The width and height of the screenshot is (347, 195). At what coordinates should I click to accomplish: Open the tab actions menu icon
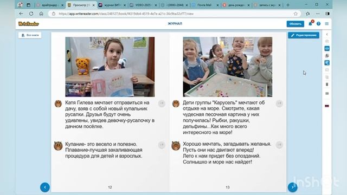[x=29, y=5]
